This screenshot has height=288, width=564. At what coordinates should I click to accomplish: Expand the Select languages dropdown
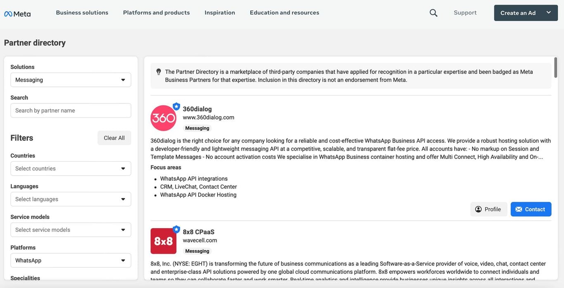coord(71,199)
